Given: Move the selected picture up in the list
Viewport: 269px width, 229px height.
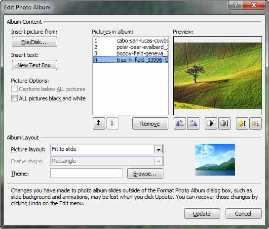Looking at the screenshot, I should tap(99, 123).
